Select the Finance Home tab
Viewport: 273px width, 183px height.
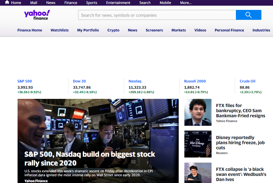[30, 30]
